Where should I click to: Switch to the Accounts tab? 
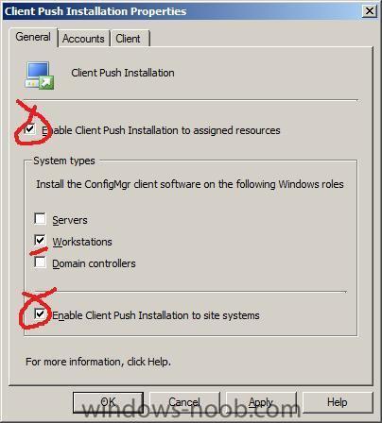[x=83, y=39]
